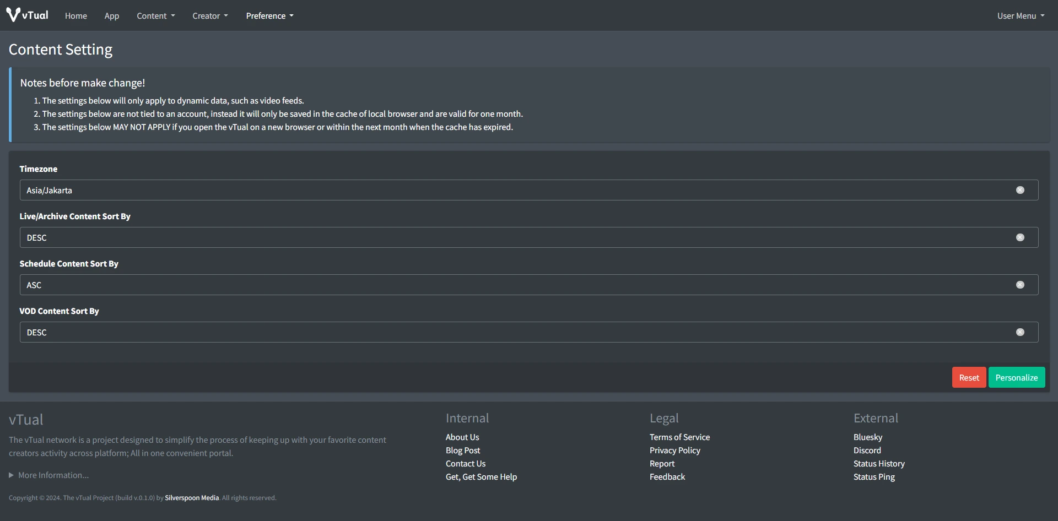Clear the Timezone field with its X icon
Viewport: 1058px width, 521px height.
click(1020, 190)
